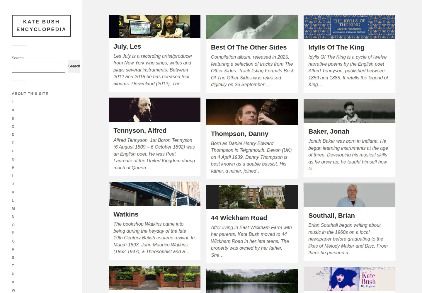This screenshot has height=293, width=422.
Task: Click the Danny Thompson double bass photo
Action: tap(252, 112)
